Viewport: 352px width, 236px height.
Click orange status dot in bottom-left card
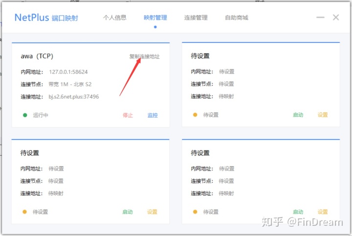[25, 212]
